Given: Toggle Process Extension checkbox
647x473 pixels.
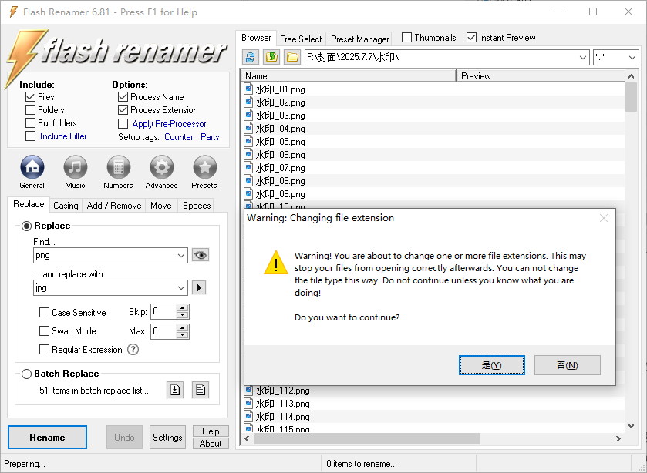Looking at the screenshot, I should pyautogui.click(x=123, y=110).
